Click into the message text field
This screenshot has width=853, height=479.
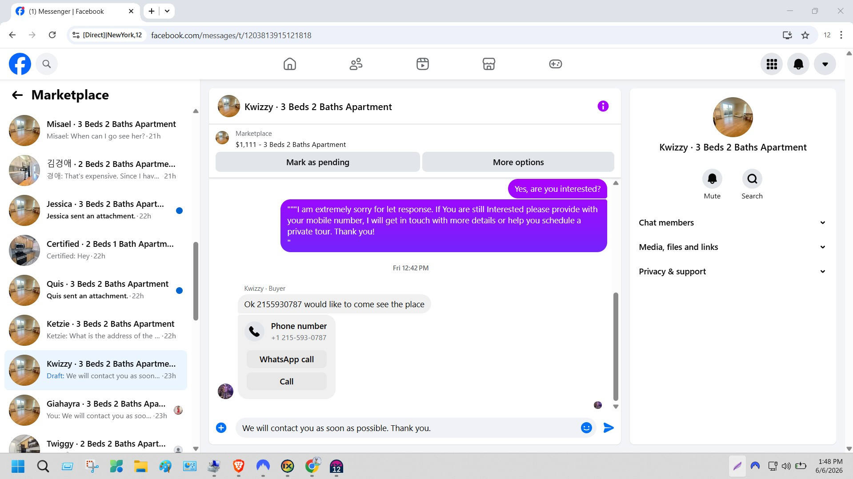coord(407,428)
